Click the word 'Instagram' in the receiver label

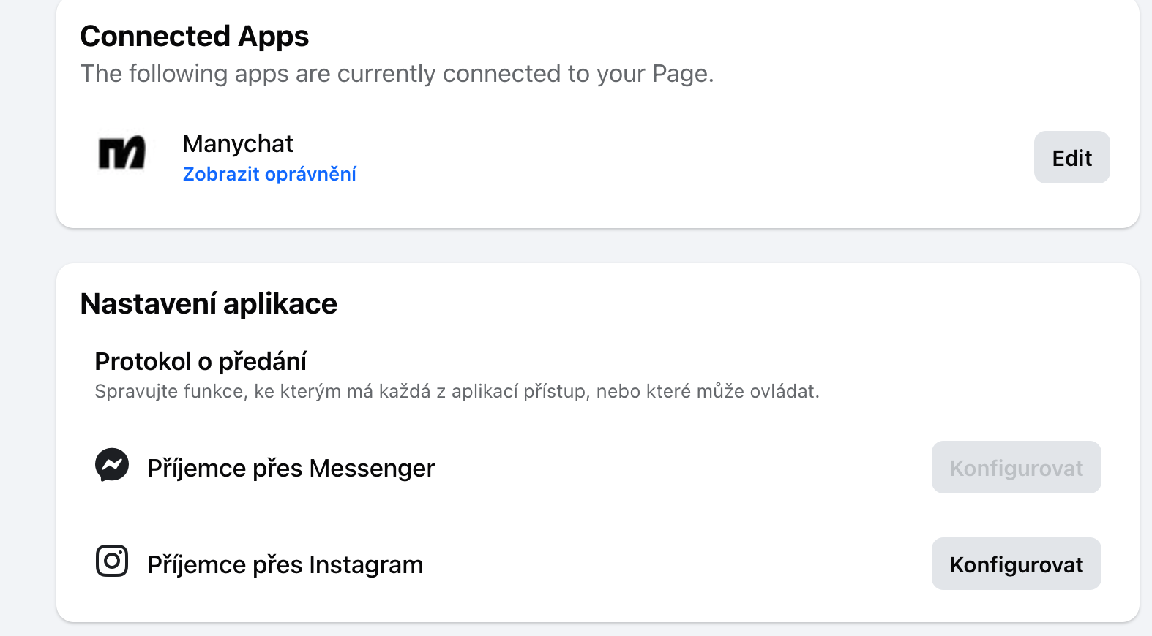[x=366, y=565]
